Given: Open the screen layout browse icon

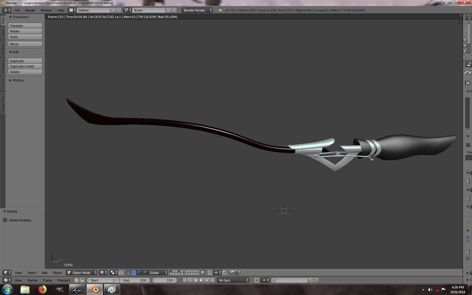Looking at the screenshot, I should (x=72, y=10).
